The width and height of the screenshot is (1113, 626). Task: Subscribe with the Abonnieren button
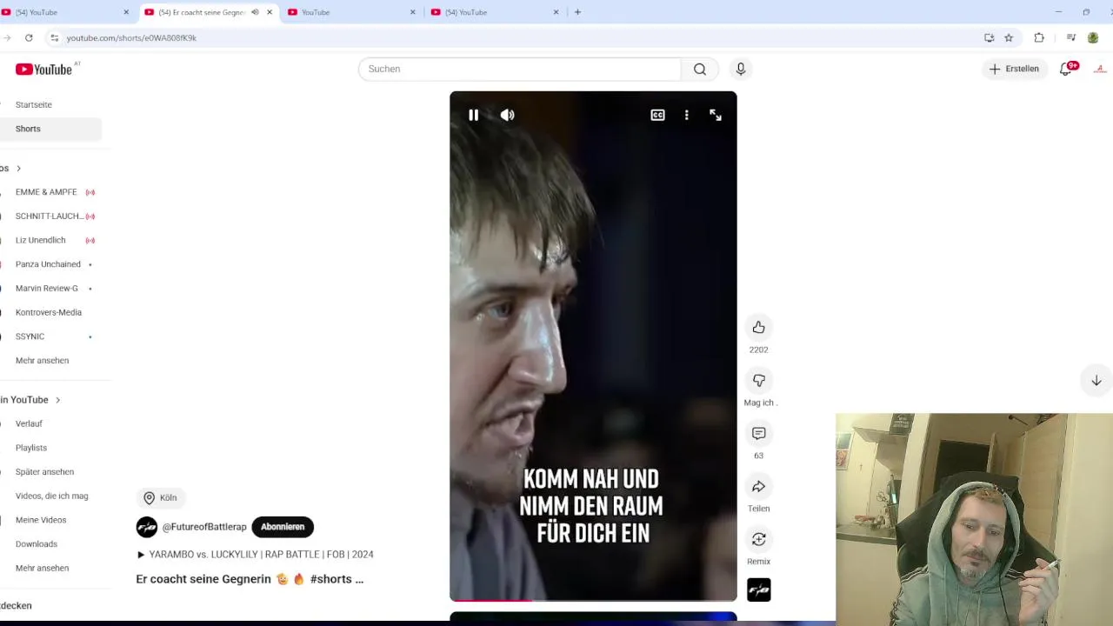283,527
